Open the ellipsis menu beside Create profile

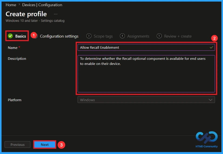(x=56, y=14)
